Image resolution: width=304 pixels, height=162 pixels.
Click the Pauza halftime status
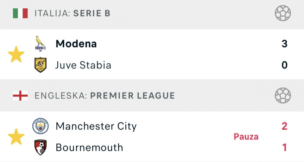[246, 137]
